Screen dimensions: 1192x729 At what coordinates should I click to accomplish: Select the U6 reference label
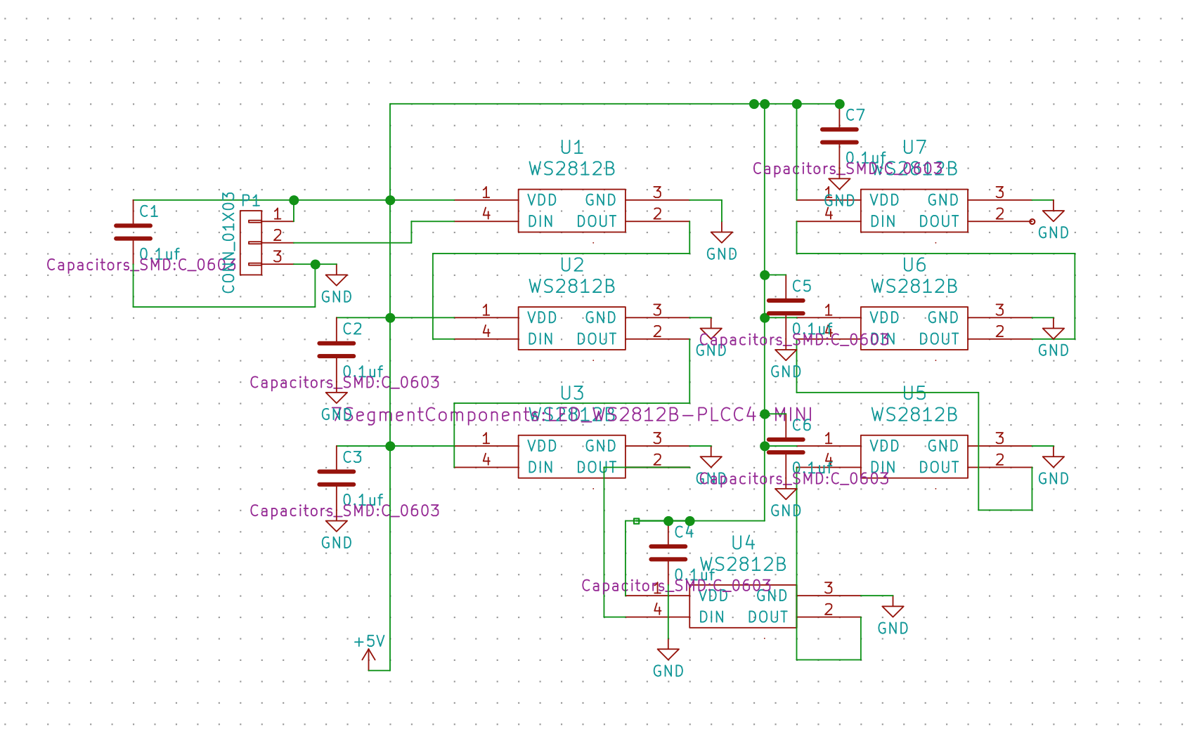click(914, 265)
